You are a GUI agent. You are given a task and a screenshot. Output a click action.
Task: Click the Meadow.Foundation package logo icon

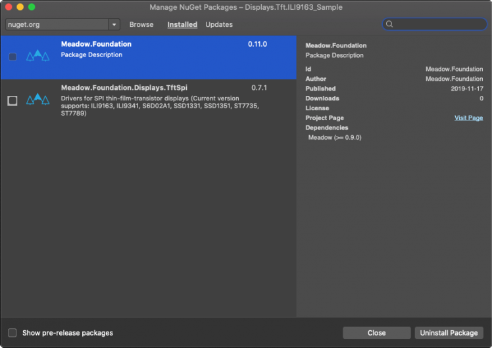click(x=37, y=55)
